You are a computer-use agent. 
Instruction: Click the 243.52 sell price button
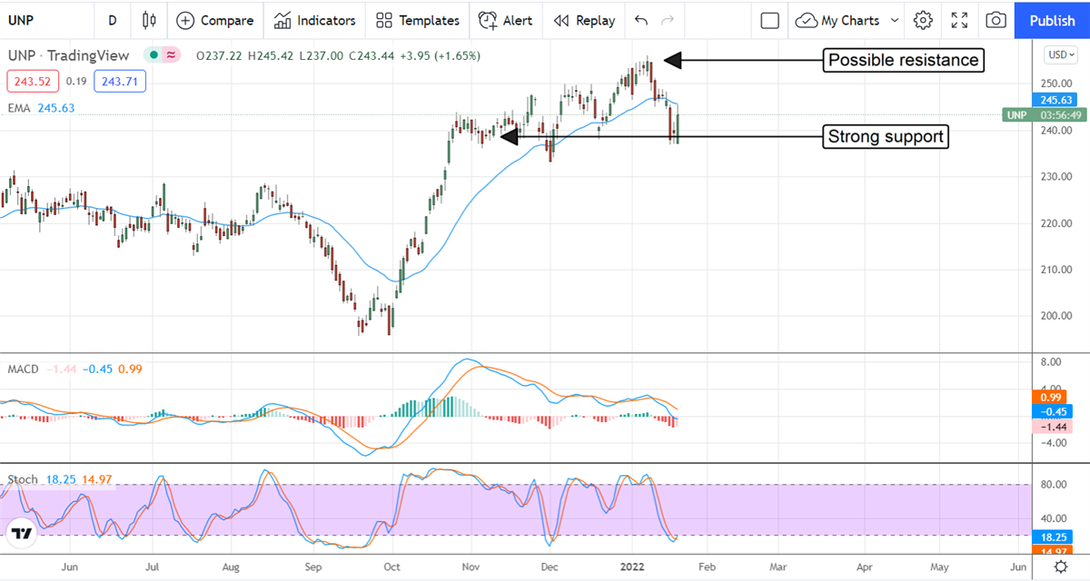(x=33, y=82)
